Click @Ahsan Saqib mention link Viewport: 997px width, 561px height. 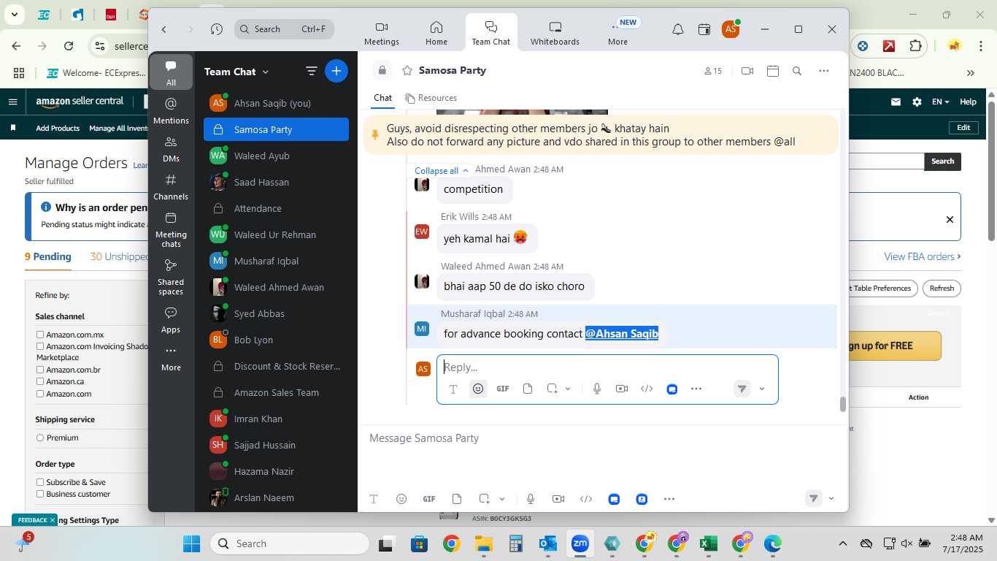[x=622, y=333]
